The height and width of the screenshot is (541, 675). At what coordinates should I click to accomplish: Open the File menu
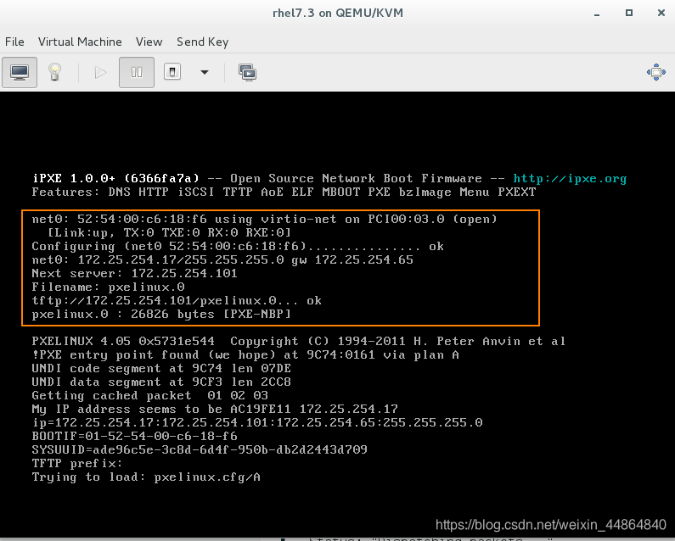point(14,42)
